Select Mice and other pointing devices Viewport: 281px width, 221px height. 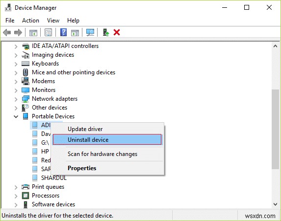pyautogui.click(x=74, y=72)
